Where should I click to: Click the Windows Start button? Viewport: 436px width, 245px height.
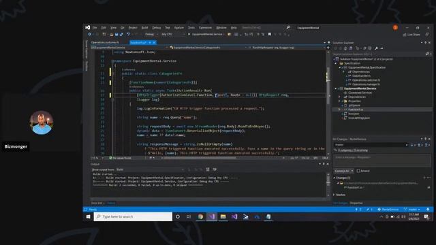[x=88, y=216]
